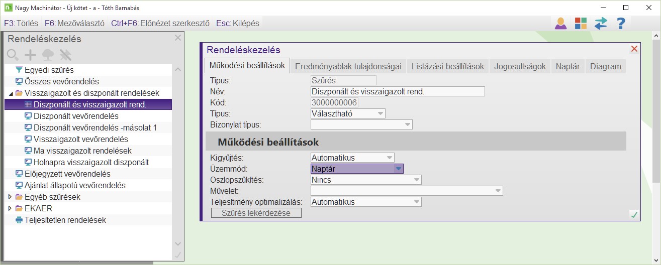Open the Üzemmód dropdown showing Naptár
661x265 pixels.
coord(399,169)
